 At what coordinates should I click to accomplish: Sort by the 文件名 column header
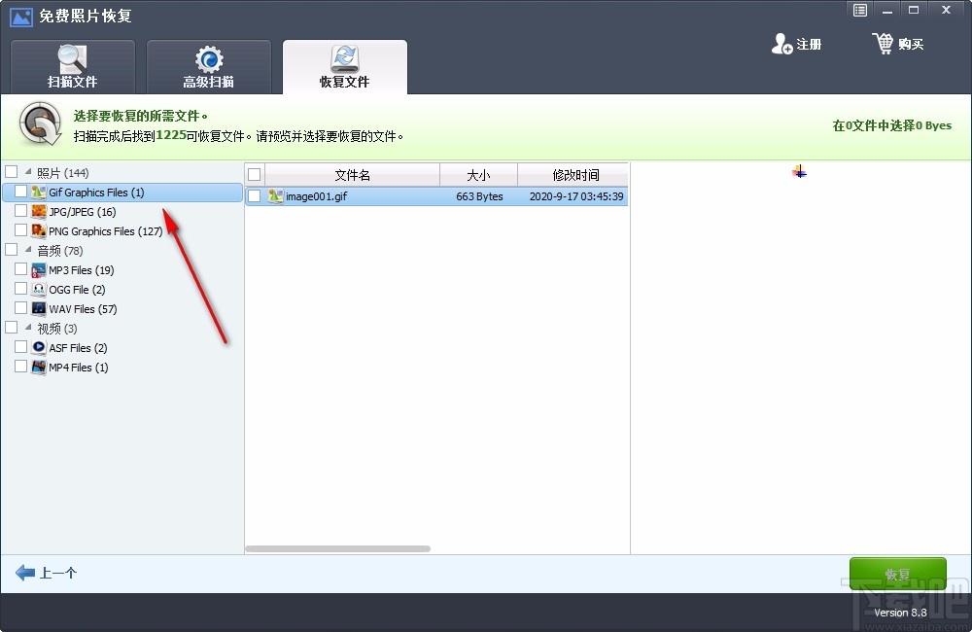(x=352, y=175)
